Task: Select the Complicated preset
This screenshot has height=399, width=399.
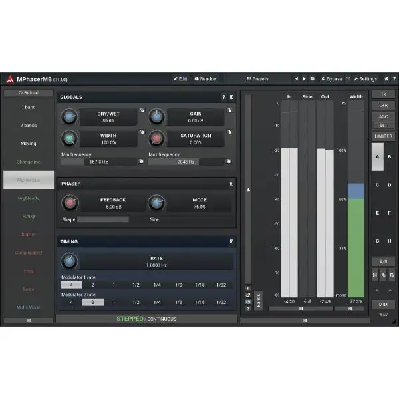Action: [29, 253]
